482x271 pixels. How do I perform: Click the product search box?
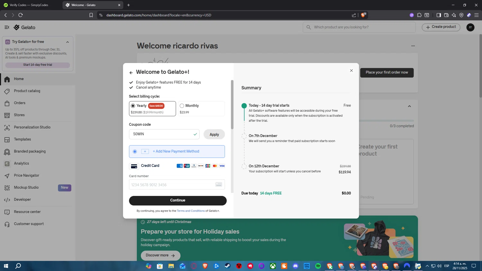coord(359,27)
